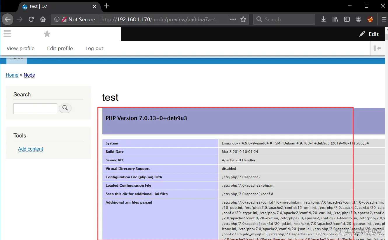This screenshot has height=240, width=388.
Task: Click the 'Tools' block heading
Action: (x=20, y=135)
